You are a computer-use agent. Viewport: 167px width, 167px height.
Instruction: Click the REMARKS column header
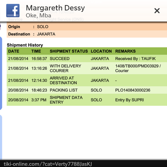pyautogui.click(x=126, y=51)
